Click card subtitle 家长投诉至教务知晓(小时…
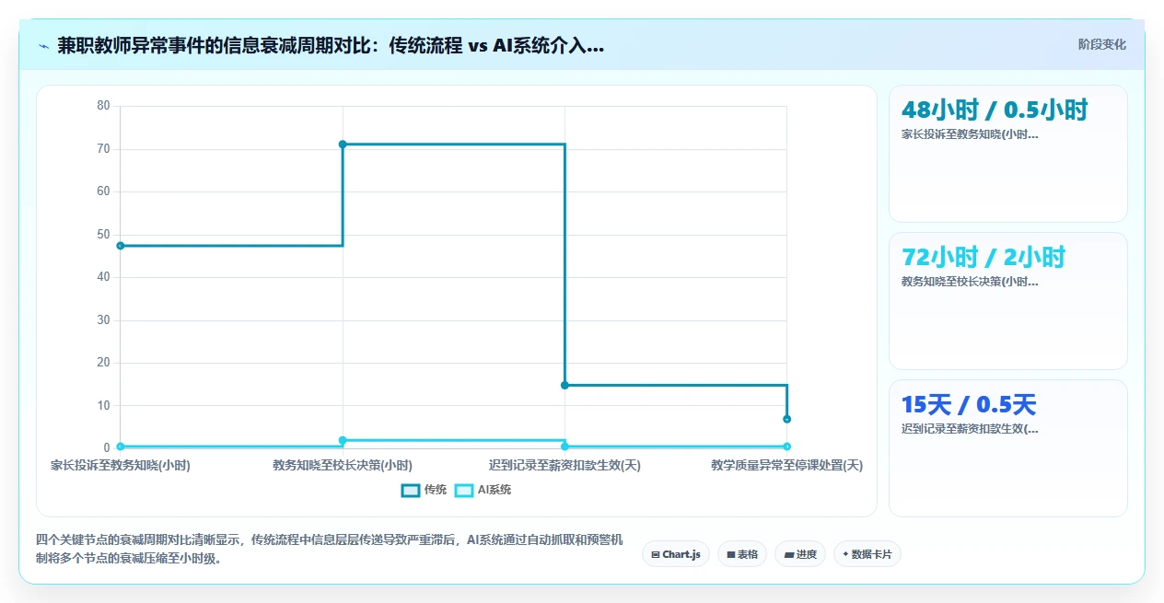 tap(970, 134)
